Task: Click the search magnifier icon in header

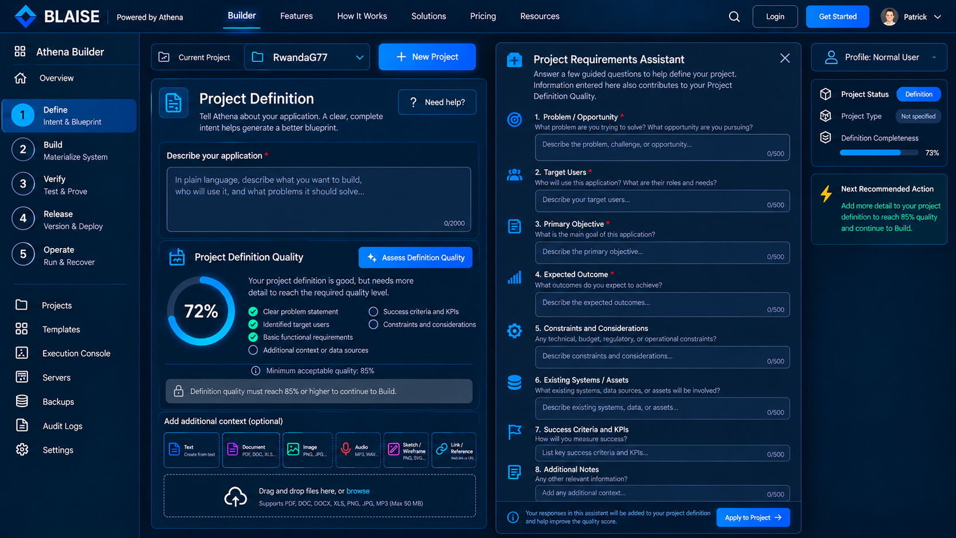Action: [x=734, y=17]
